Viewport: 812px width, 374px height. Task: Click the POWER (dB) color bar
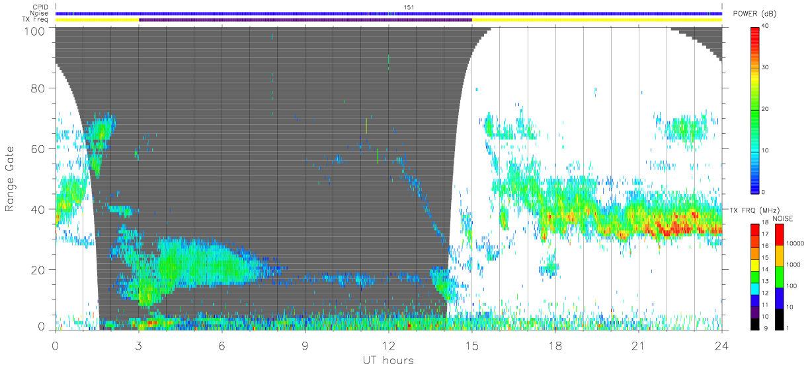click(x=754, y=109)
